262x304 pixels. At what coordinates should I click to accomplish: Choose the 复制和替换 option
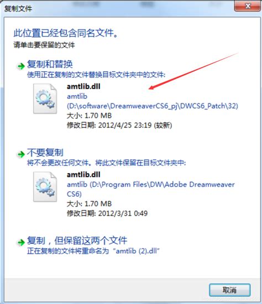(x=50, y=64)
